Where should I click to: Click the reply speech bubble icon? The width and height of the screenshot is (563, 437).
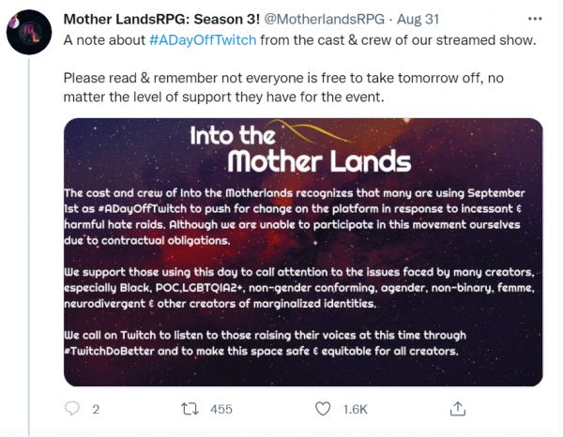coord(72,409)
